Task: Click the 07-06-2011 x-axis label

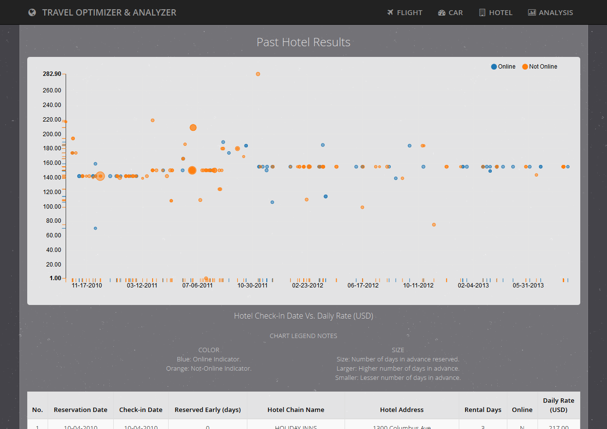Action: 197,286
